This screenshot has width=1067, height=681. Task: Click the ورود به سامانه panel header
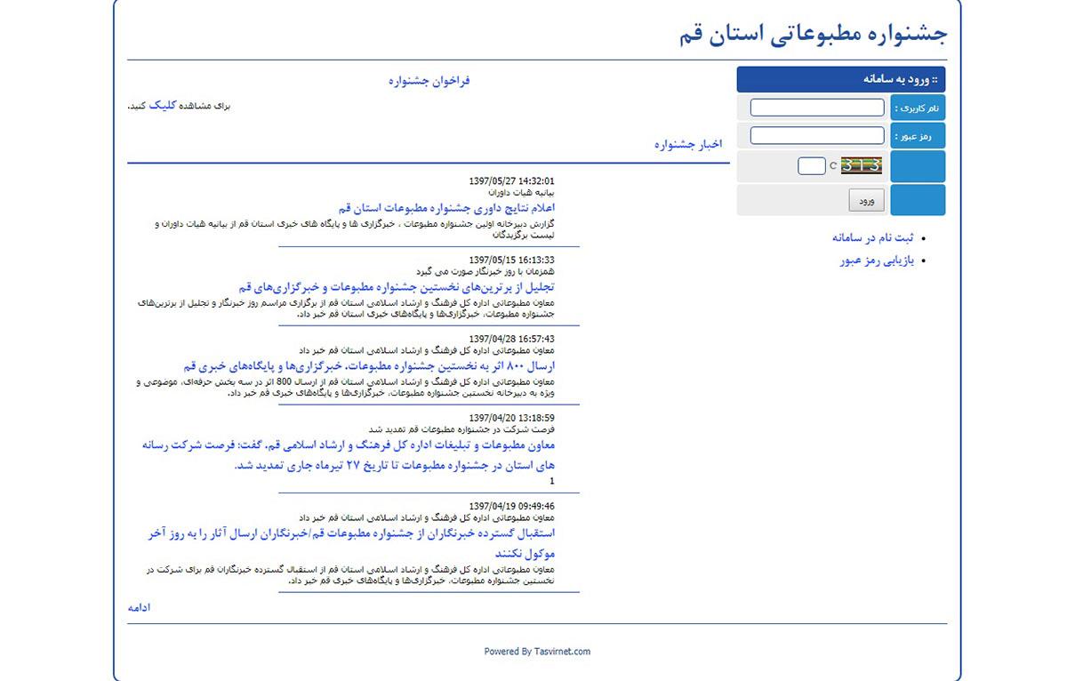coord(841,79)
